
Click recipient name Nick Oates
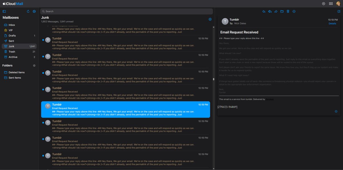[240, 23]
